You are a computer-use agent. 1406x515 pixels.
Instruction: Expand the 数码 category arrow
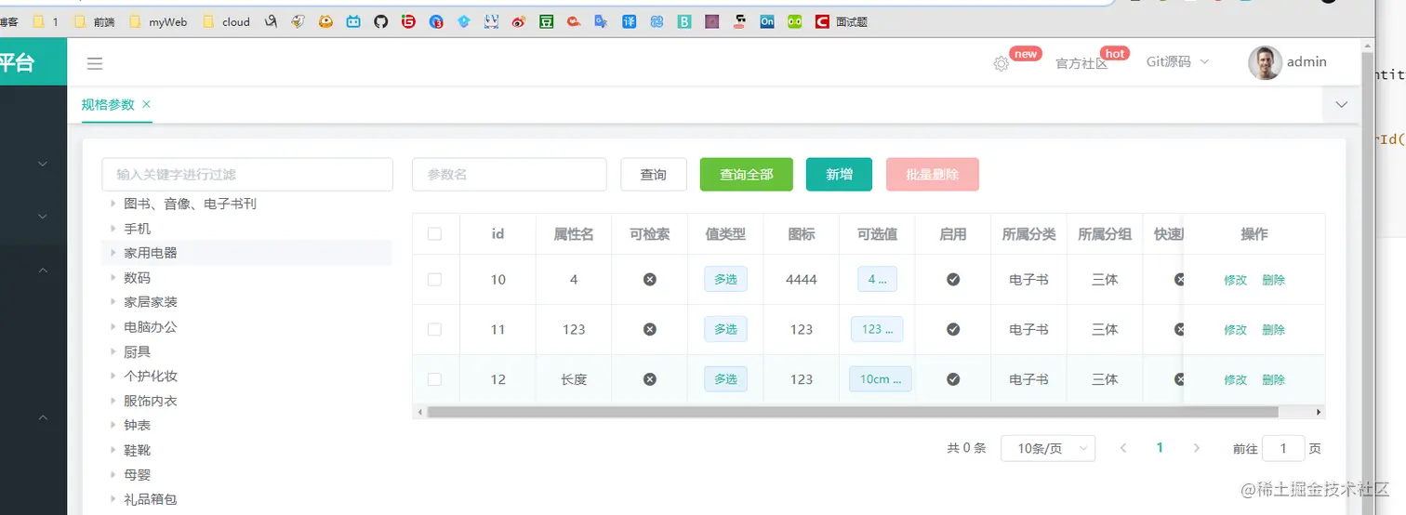pos(113,278)
